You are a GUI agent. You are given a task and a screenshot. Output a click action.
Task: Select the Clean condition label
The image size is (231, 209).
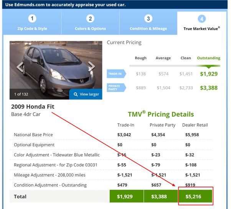coord(186,58)
